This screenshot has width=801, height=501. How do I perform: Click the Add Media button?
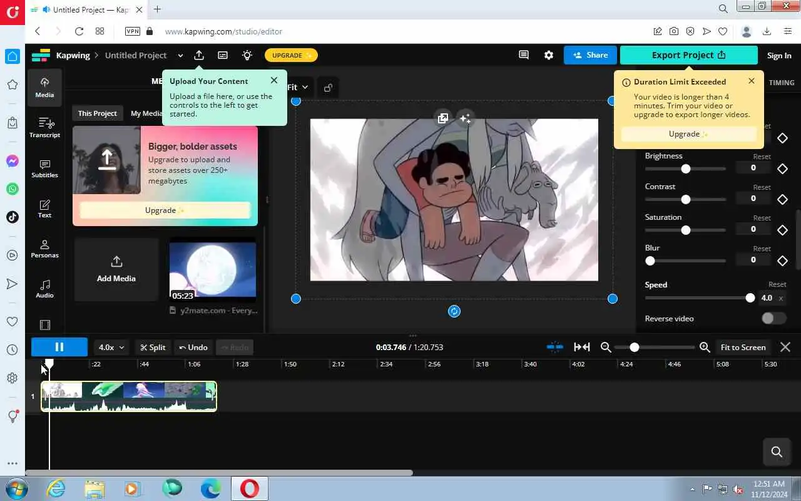point(116,269)
